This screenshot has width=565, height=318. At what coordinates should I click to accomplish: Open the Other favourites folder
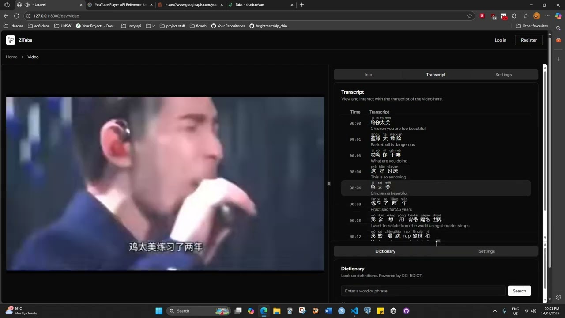532,26
